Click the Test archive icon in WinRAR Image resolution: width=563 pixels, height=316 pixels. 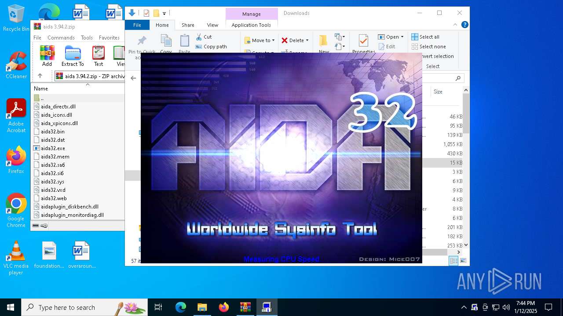(x=99, y=55)
